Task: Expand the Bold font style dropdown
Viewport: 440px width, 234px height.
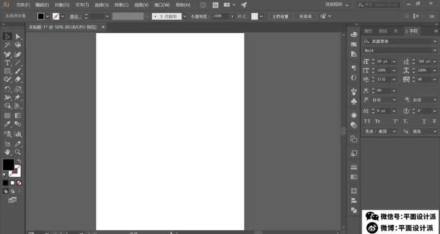Action: point(435,51)
